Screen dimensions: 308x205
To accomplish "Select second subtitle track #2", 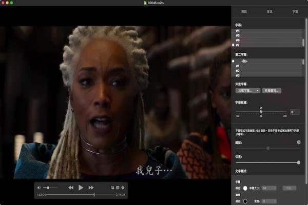I will coord(267,71).
